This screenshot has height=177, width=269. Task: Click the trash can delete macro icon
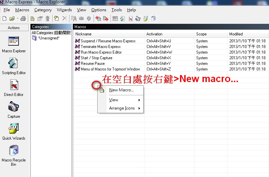pos(48,18)
